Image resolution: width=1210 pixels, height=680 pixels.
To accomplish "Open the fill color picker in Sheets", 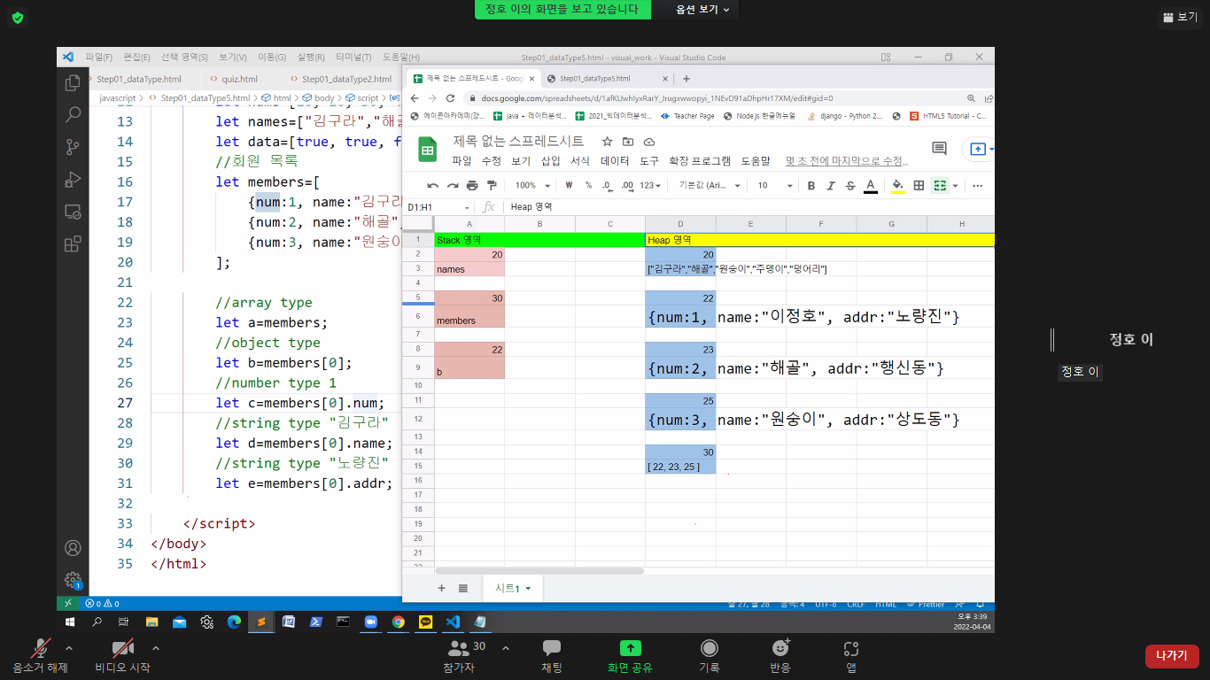I will (x=897, y=186).
